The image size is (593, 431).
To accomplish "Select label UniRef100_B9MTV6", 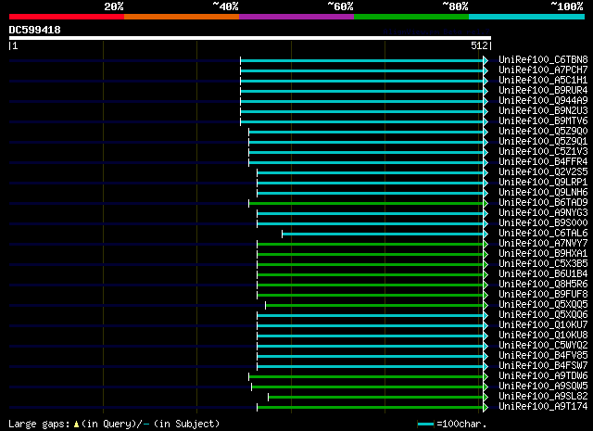I will tap(543, 121).
